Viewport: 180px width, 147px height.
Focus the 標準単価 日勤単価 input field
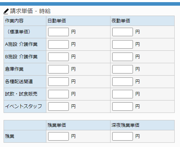pyautogui.click(x=58, y=32)
